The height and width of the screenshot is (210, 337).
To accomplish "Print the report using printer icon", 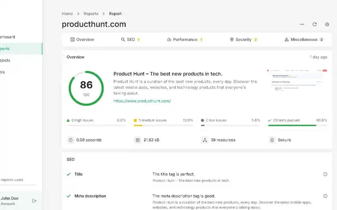I will coord(327,24).
